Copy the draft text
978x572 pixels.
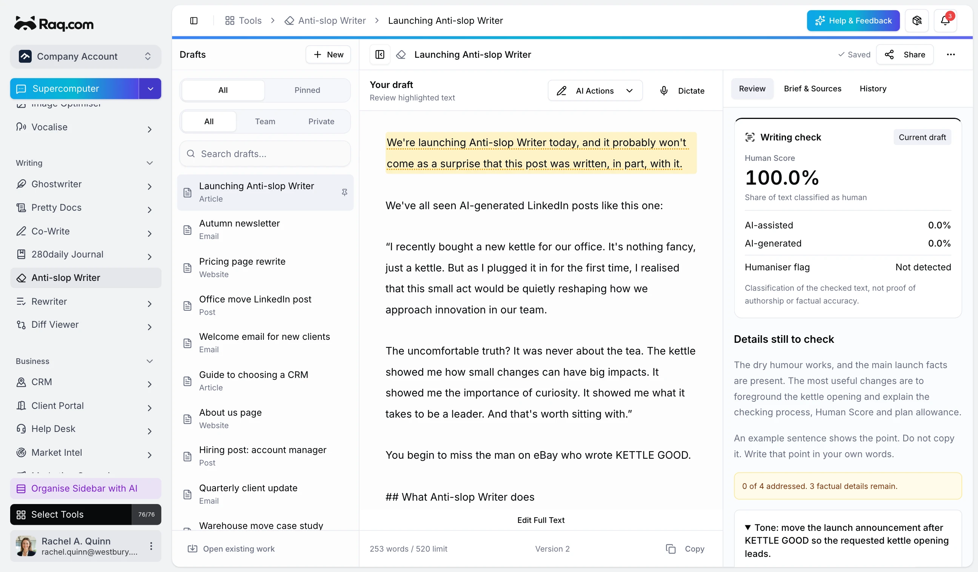pyautogui.click(x=685, y=549)
